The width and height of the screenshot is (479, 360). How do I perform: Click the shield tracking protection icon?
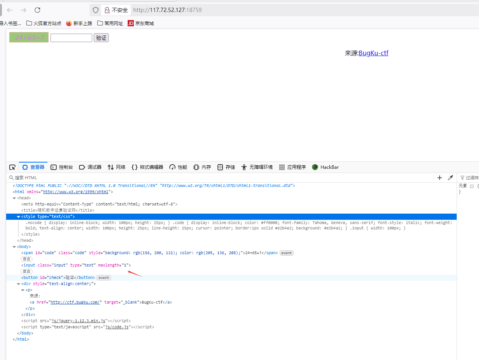[96, 10]
